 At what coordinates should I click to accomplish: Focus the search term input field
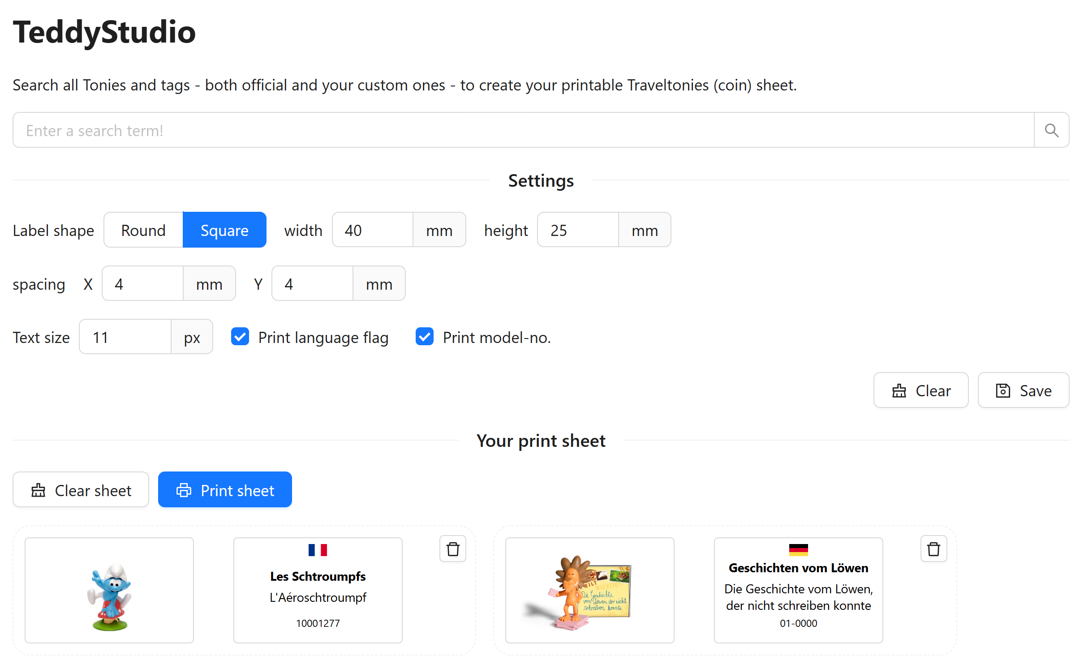click(523, 130)
